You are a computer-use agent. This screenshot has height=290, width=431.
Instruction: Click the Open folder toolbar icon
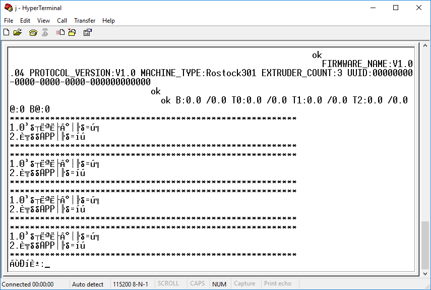tap(18, 32)
